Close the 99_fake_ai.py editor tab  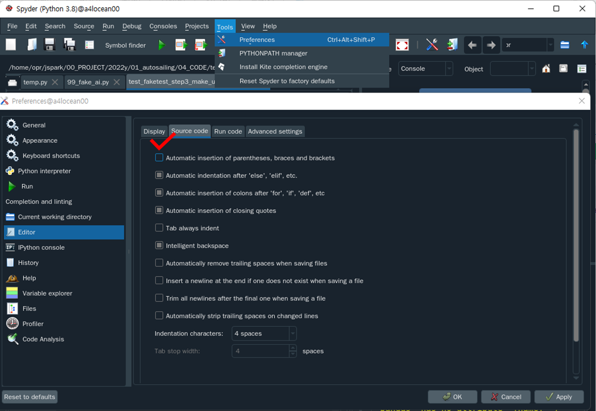[x=117, y=82]
